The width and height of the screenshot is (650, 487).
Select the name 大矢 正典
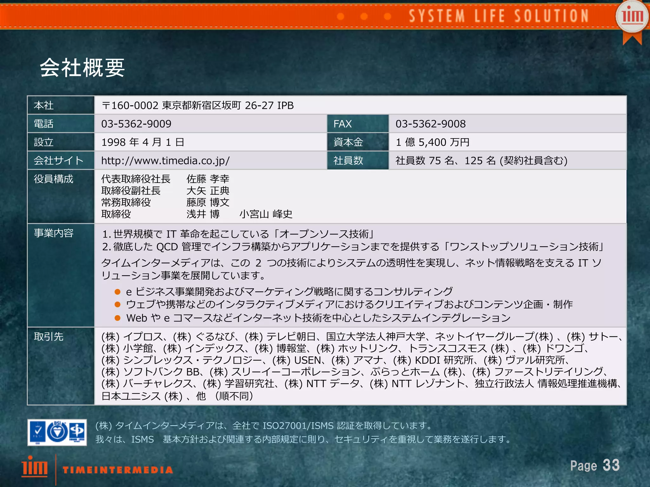208,191
